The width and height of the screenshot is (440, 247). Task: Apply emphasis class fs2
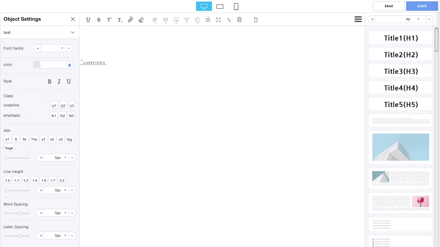point(63,115)
